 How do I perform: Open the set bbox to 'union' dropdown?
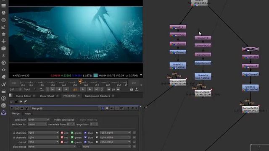point(37,124)
